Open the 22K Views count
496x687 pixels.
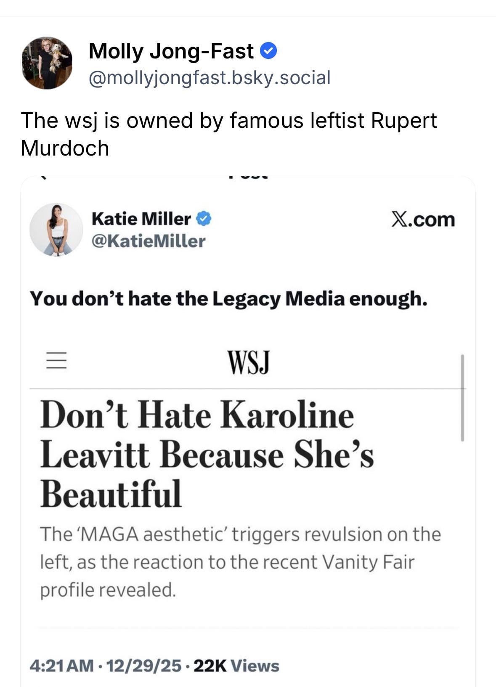coord(236,666)
